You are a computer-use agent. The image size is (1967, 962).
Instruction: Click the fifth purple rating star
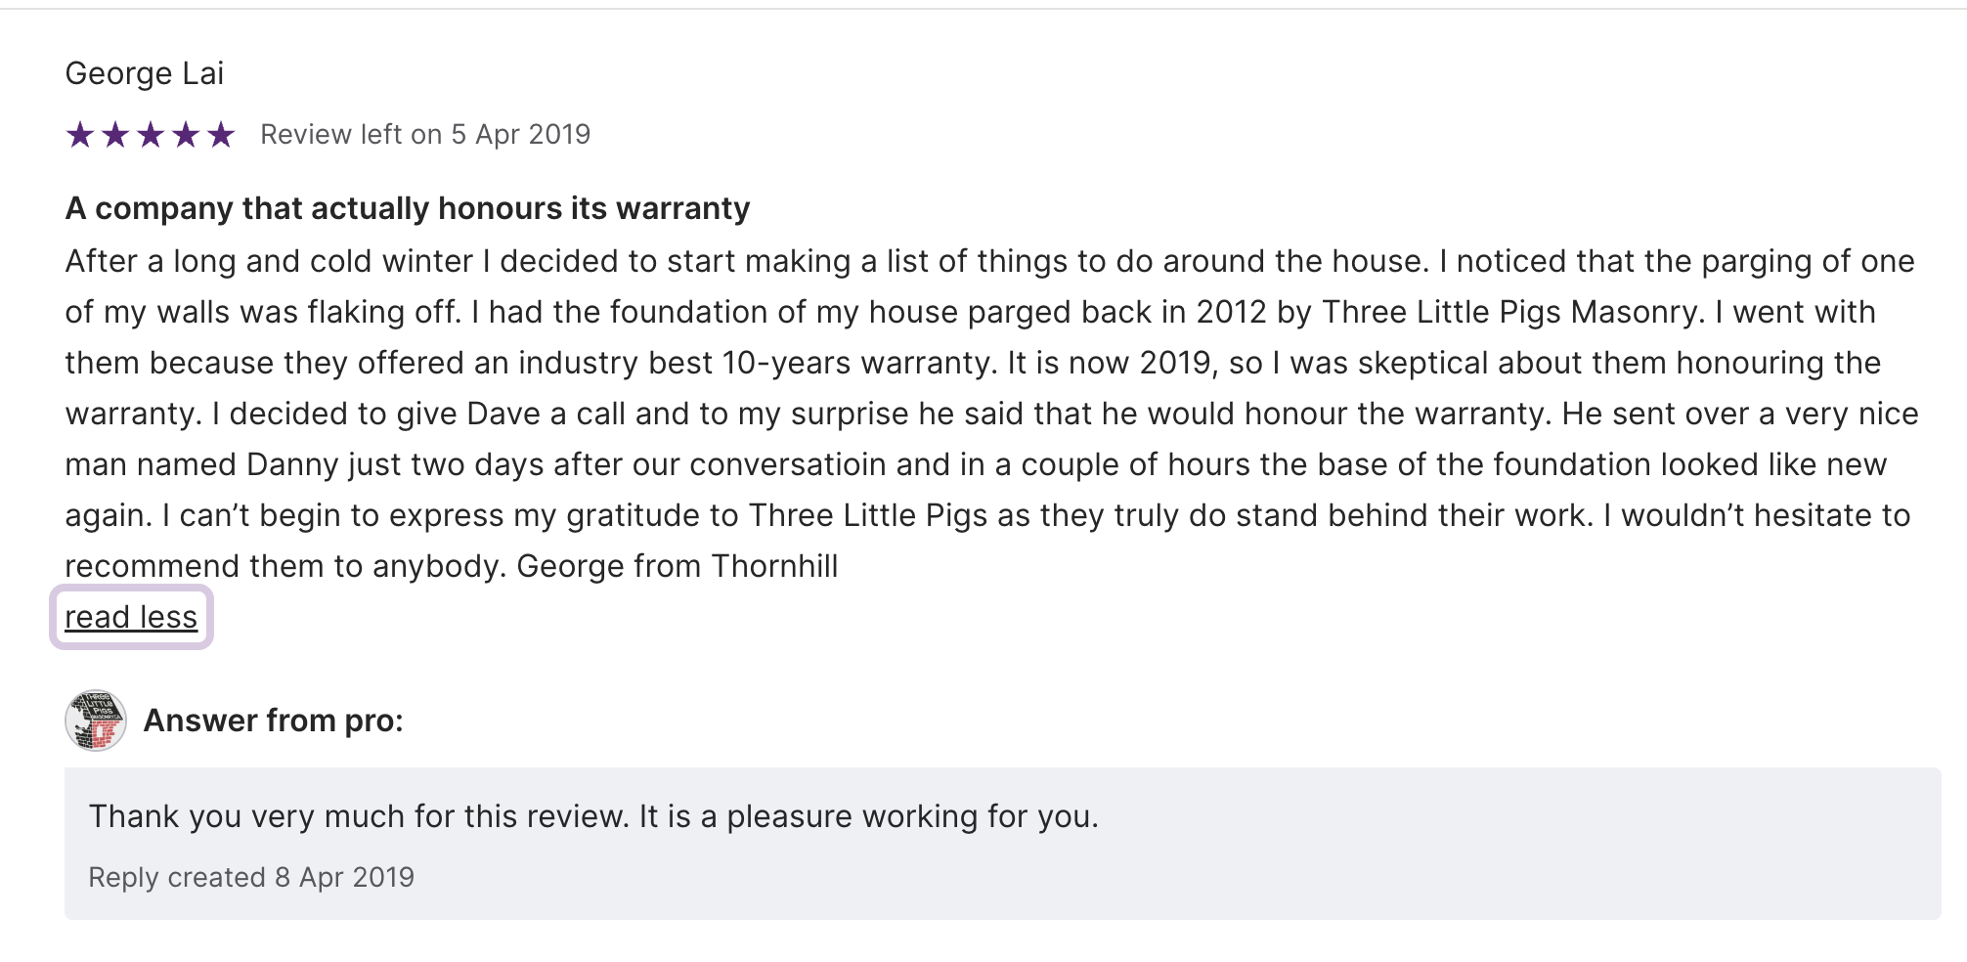click(221, 135)
